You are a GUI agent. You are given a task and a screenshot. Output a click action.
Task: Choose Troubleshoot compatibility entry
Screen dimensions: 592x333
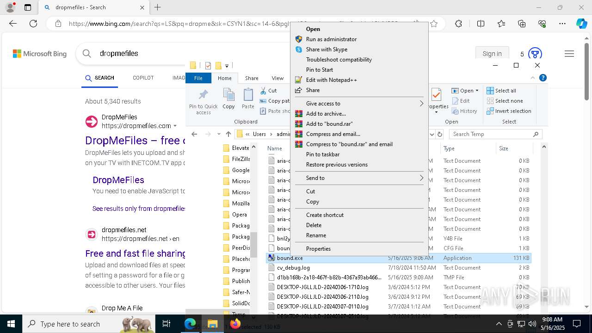pos(339,60)
